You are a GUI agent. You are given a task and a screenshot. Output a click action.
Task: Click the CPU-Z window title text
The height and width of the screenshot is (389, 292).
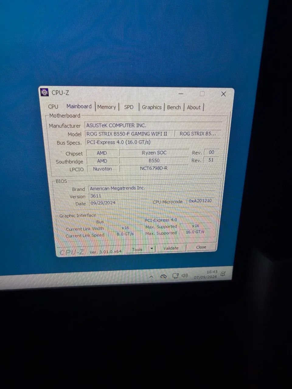pyautogui.click(x=60, y=93)
